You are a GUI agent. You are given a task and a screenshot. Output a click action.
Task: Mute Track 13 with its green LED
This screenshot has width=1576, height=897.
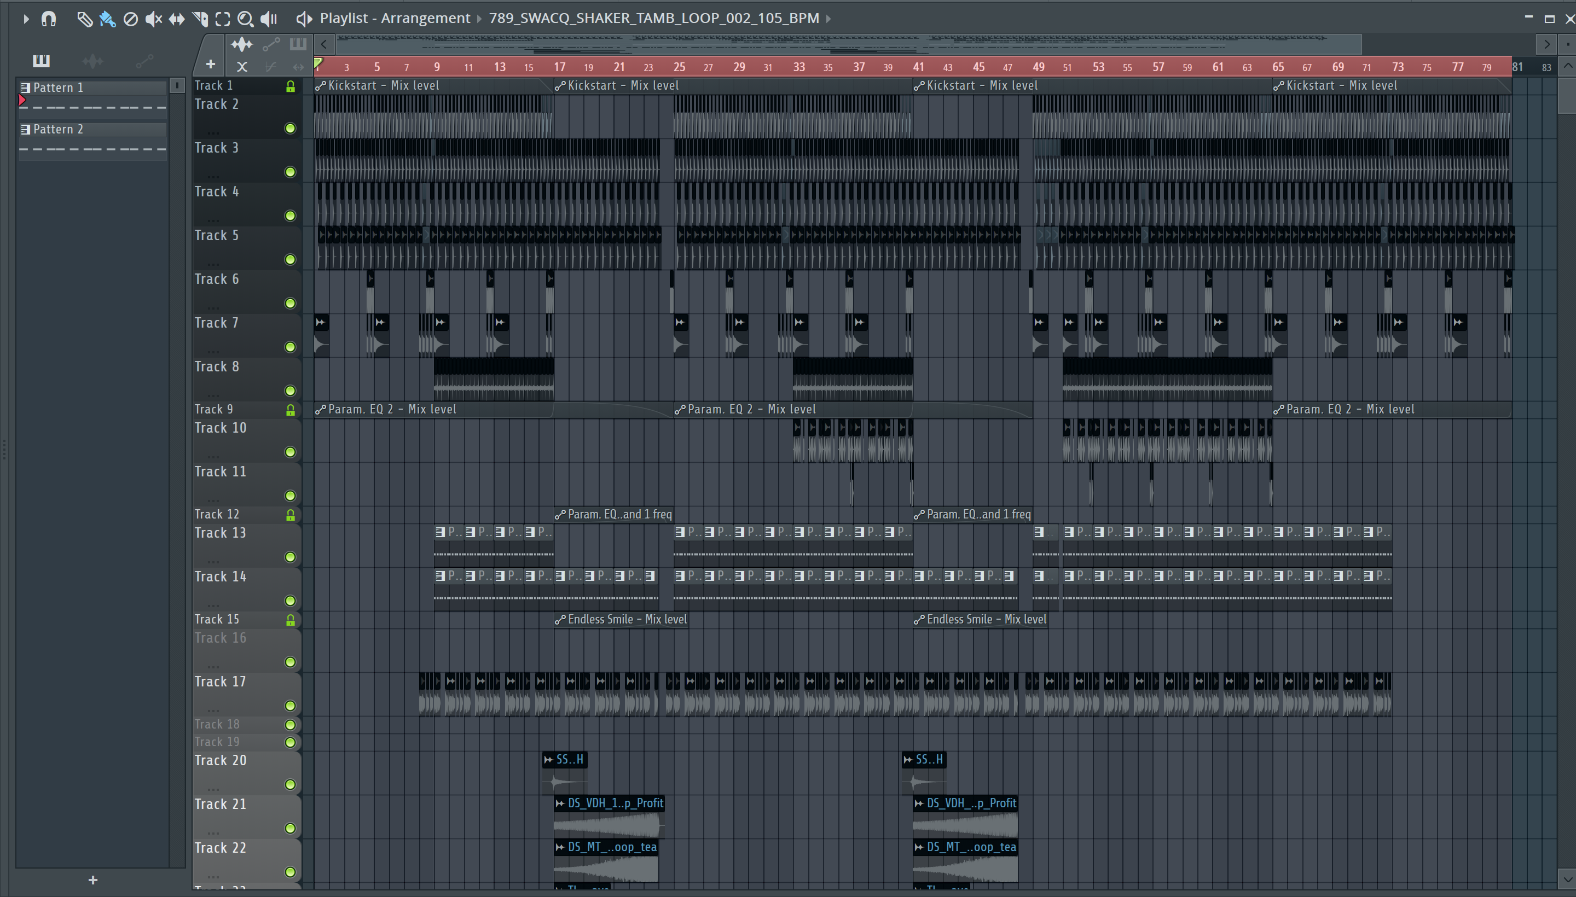click(290, 557)
